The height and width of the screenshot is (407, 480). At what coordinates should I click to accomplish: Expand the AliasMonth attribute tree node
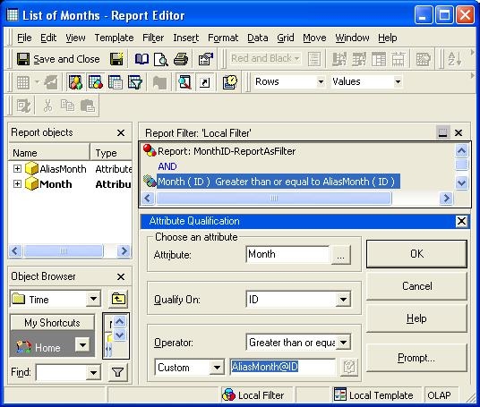[17, 169]
